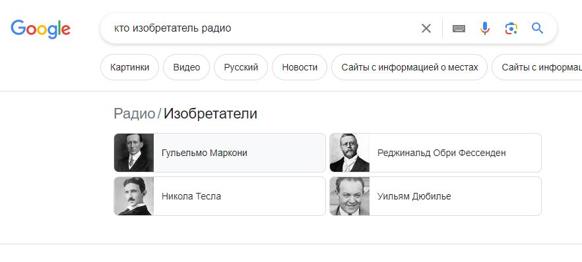Open Гульельмо Маркони inventor card
This screenshot has width=582, height=262.
click(x=220, y=153)
